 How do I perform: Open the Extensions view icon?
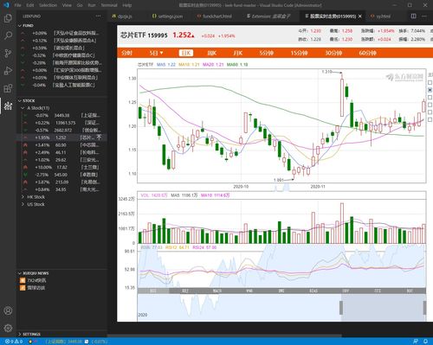pos(8,88)
